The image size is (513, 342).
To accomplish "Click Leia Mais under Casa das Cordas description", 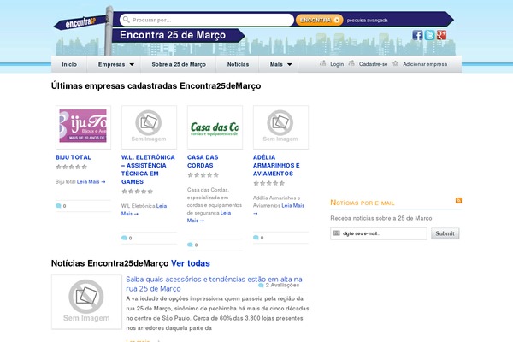I will tap(209, 216).
